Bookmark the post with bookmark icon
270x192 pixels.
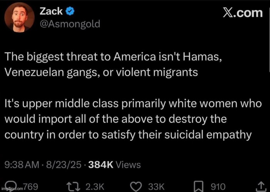click(x=199, y=187)
